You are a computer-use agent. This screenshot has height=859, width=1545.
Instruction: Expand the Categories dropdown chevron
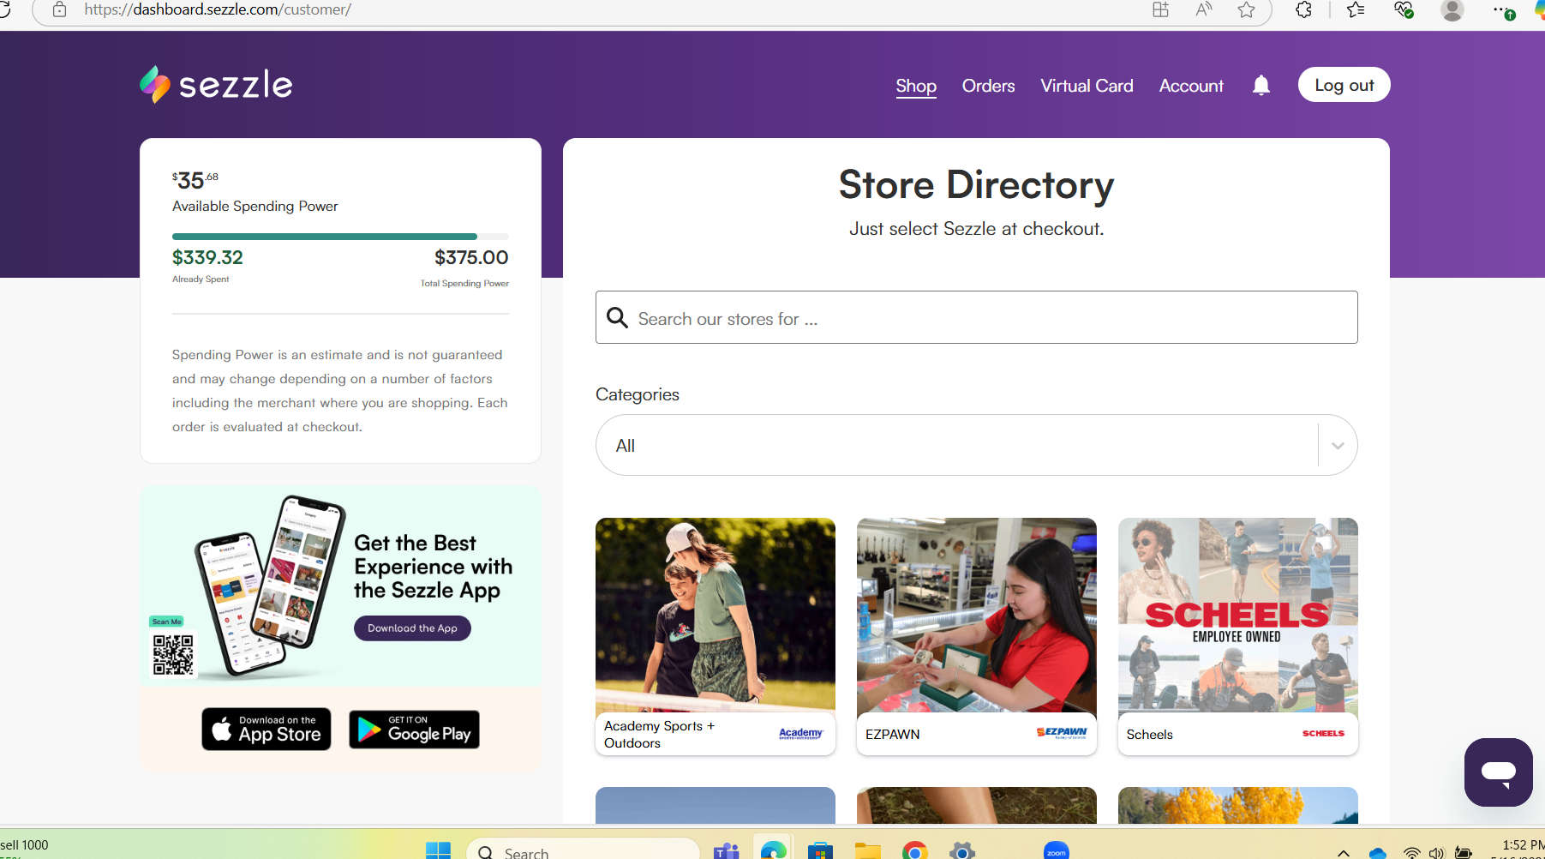click(x=1337, y=446)
